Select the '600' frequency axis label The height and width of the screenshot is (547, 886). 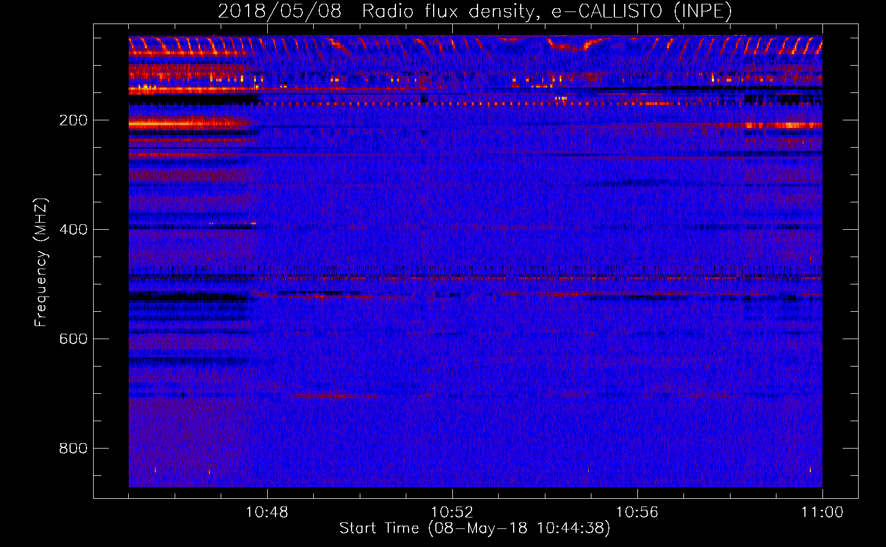[73, 339]
